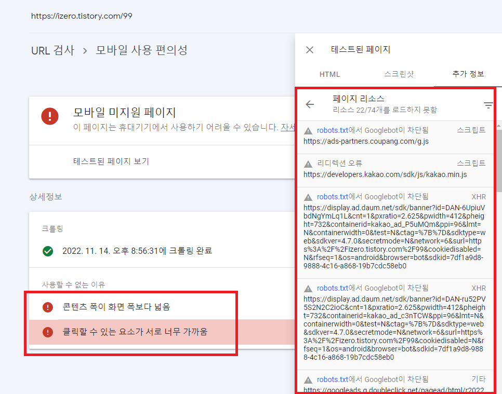Click the XHR label on the DAN-ru52PV row
This screenshot has width=502, height=394.
[479, 288]
